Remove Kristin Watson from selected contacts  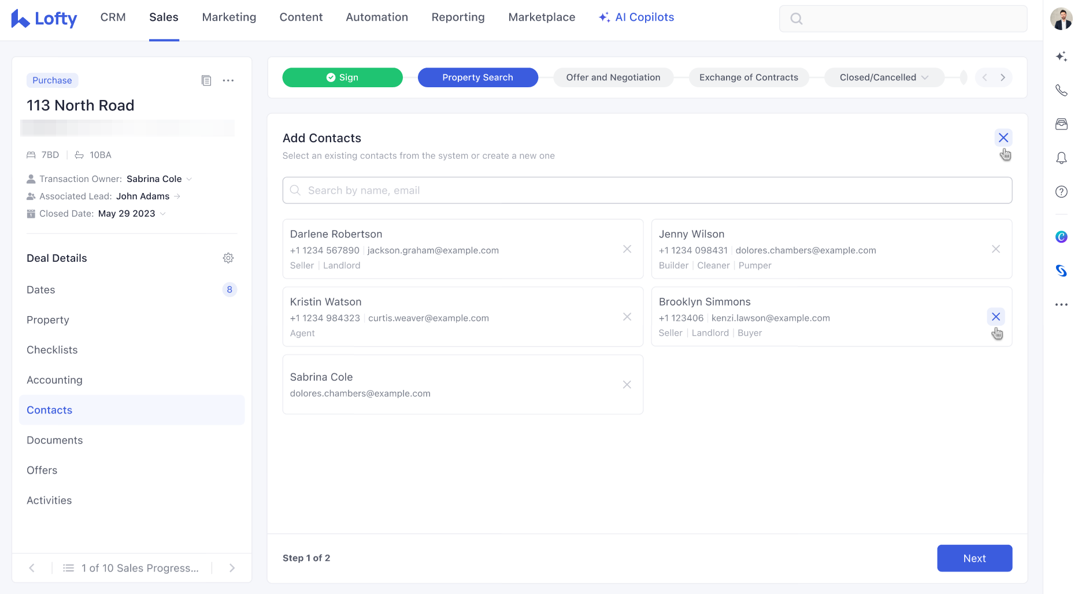tap(627, 317)
